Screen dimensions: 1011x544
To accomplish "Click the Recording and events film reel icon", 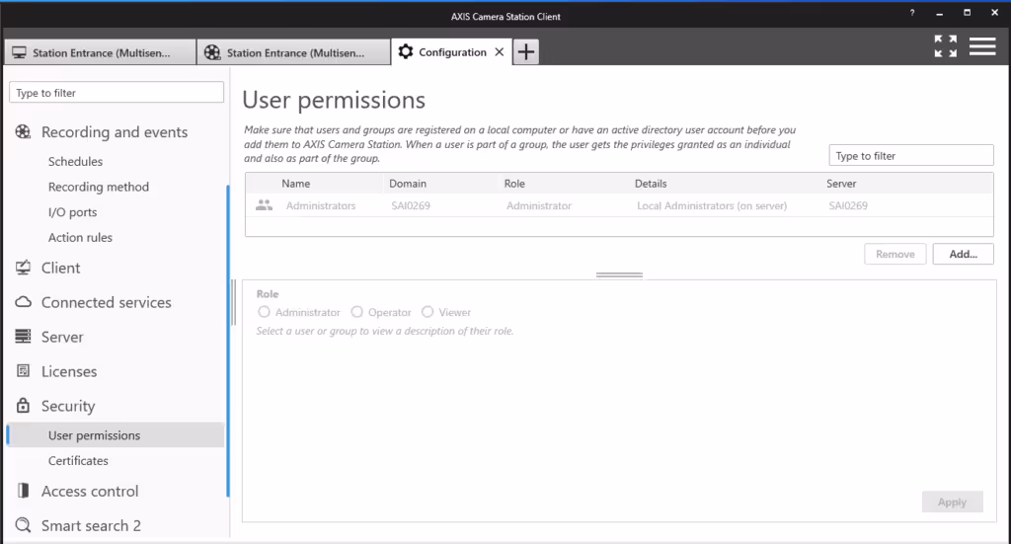I will coord(24,131).
